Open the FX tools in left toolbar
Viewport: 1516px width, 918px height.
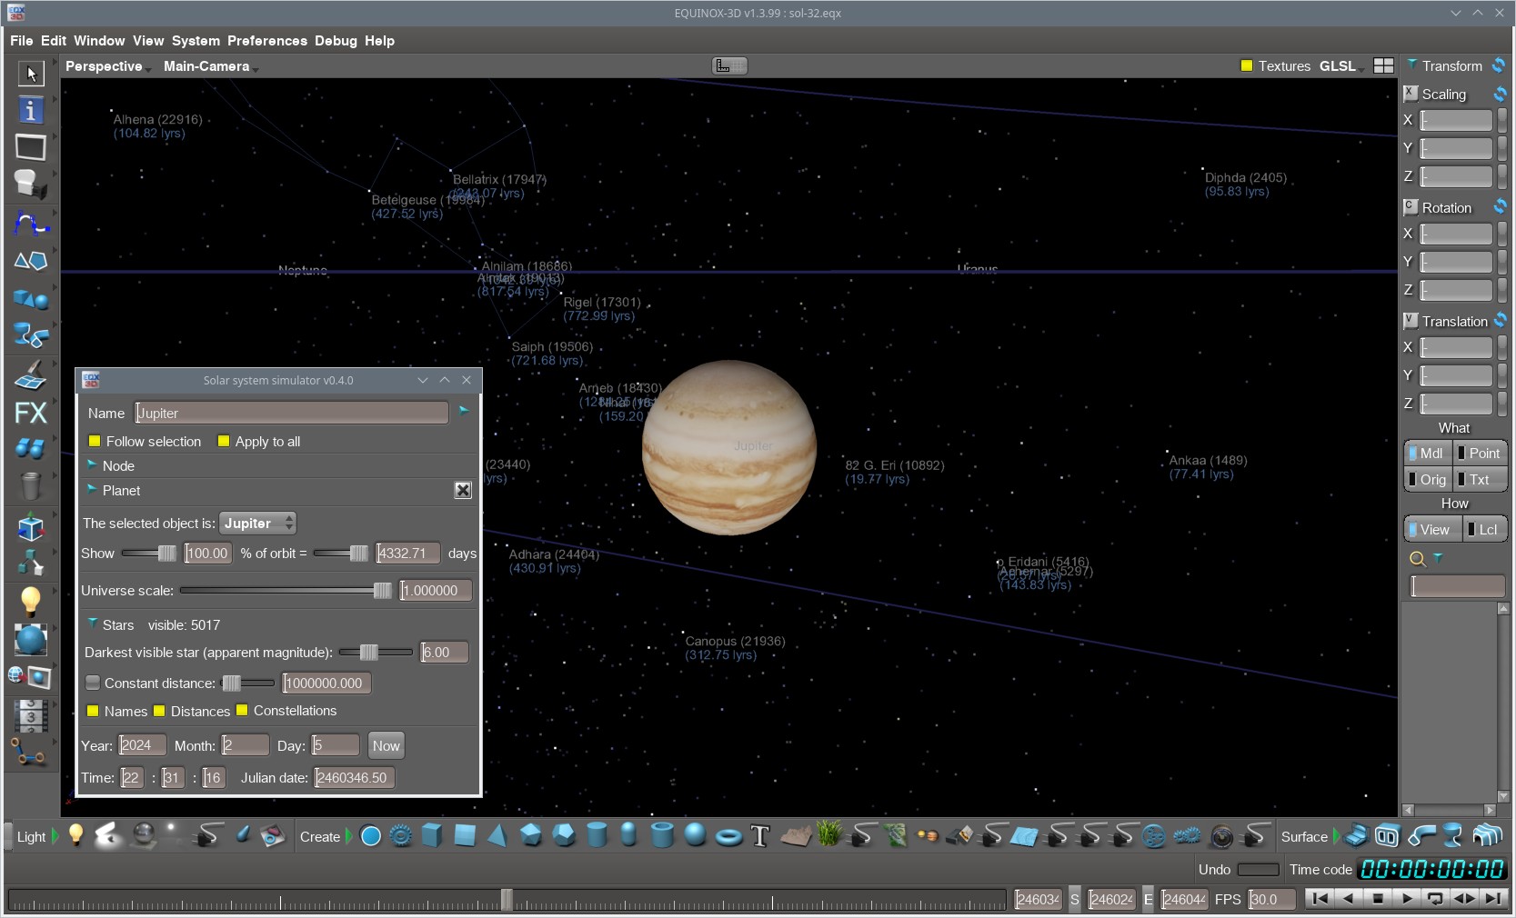pos(31,413)
